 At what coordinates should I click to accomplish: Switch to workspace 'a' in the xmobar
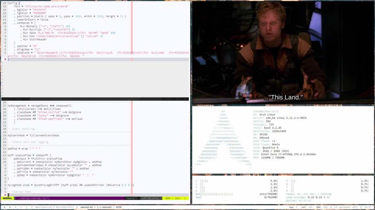tap(4, 207)
